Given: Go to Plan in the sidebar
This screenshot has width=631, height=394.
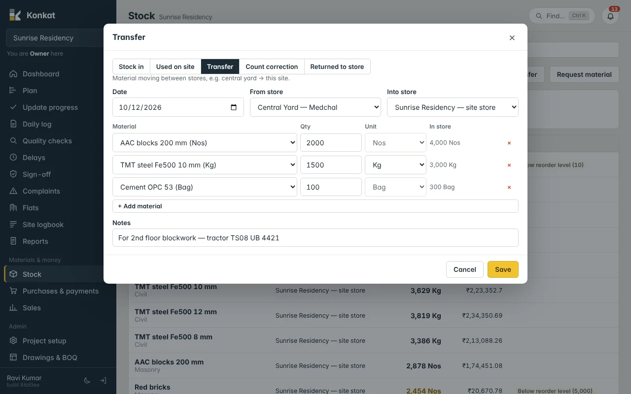Looking at the screenshot, I should tap(58, 91).
